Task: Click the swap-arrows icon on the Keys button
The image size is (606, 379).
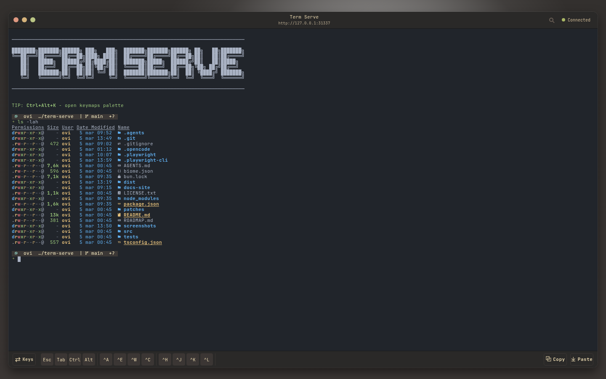Action: pos(17,359)
